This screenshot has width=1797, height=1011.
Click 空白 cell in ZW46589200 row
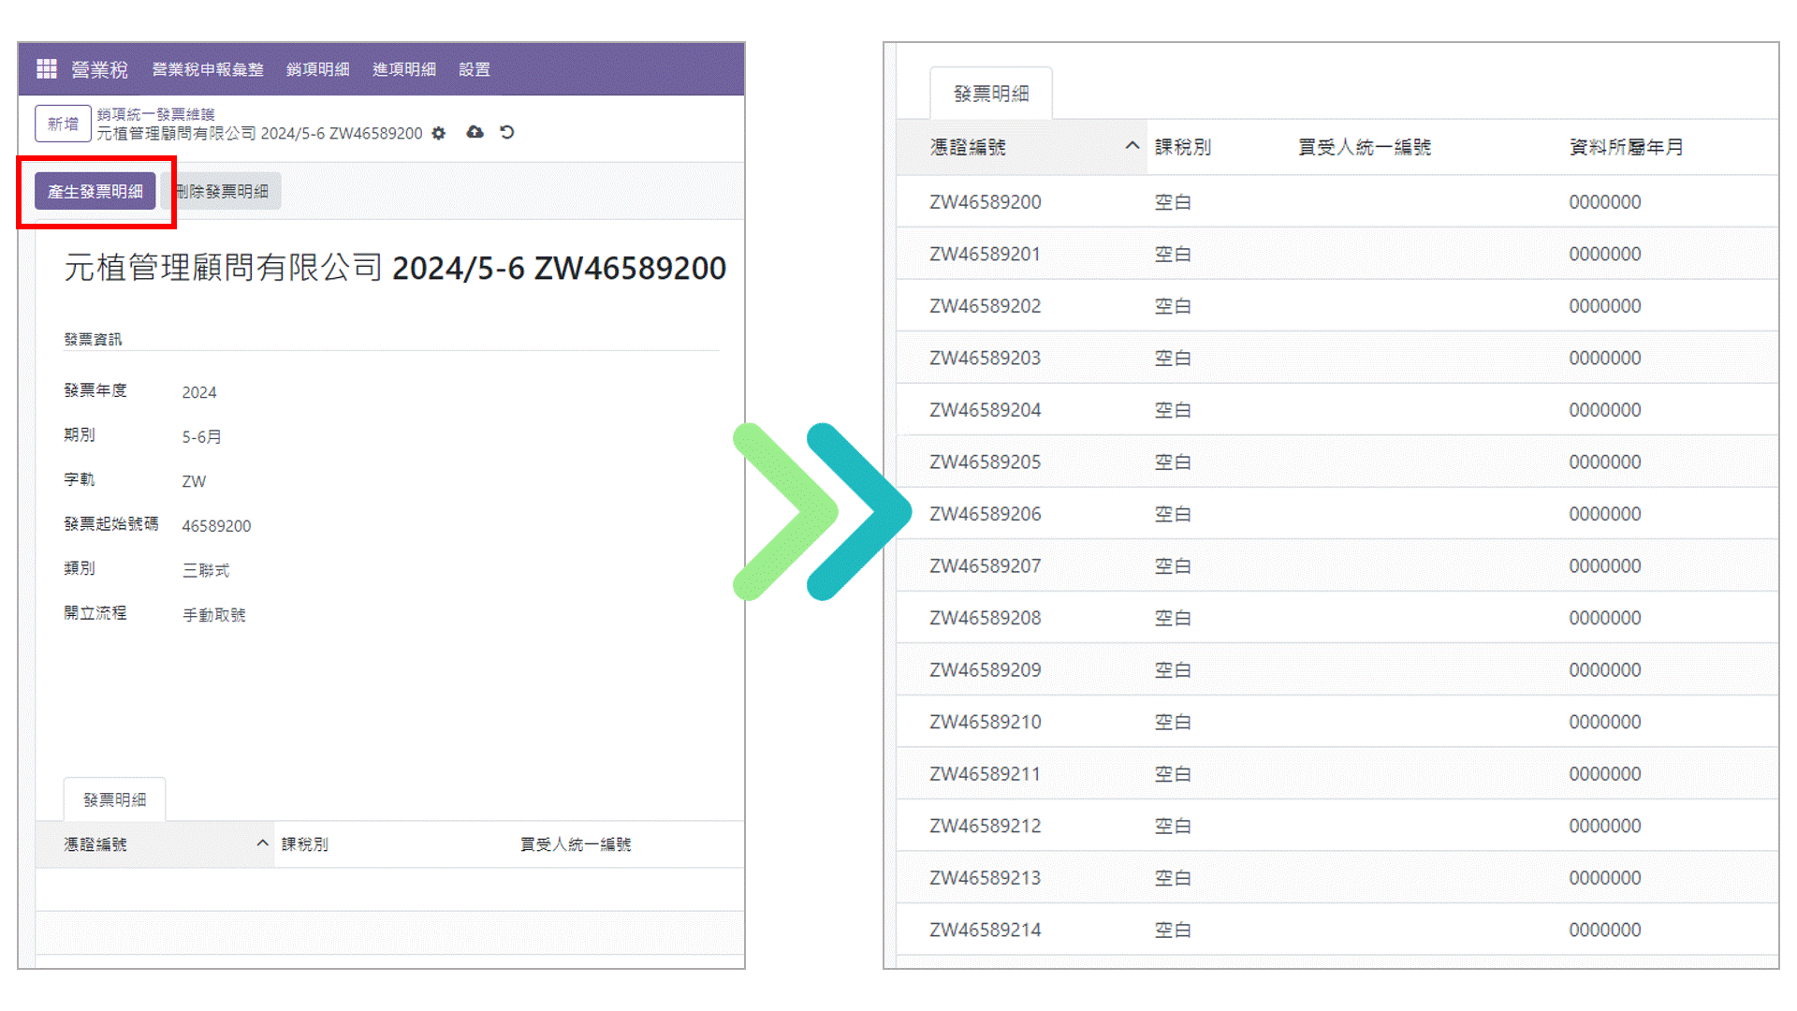pyautogui.click(x=1173, y=201)
